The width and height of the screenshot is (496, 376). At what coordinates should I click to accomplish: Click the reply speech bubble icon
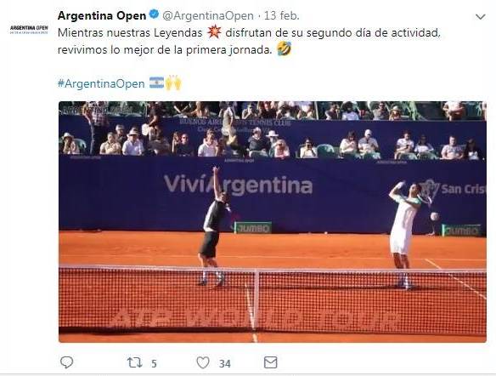pyautogui.click(x=66, y=362)
